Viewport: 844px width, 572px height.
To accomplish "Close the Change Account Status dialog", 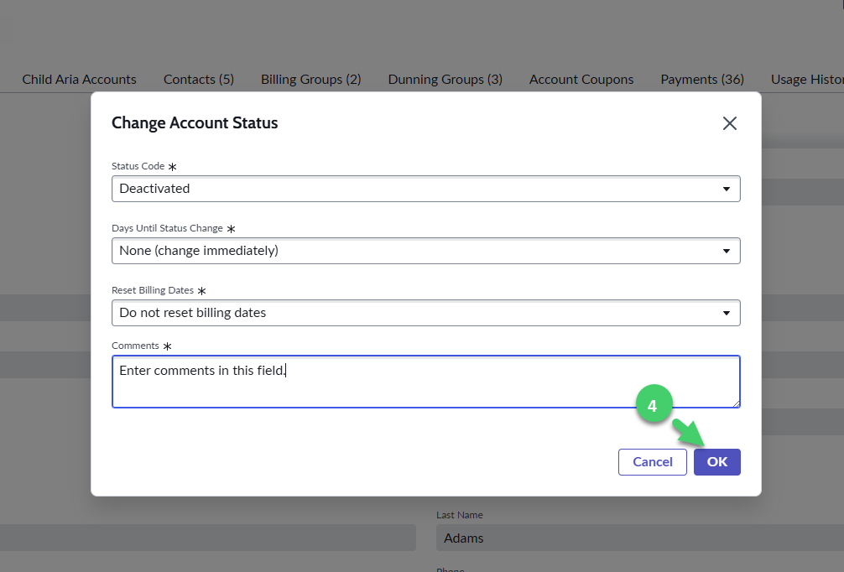I will coord(729,123).
